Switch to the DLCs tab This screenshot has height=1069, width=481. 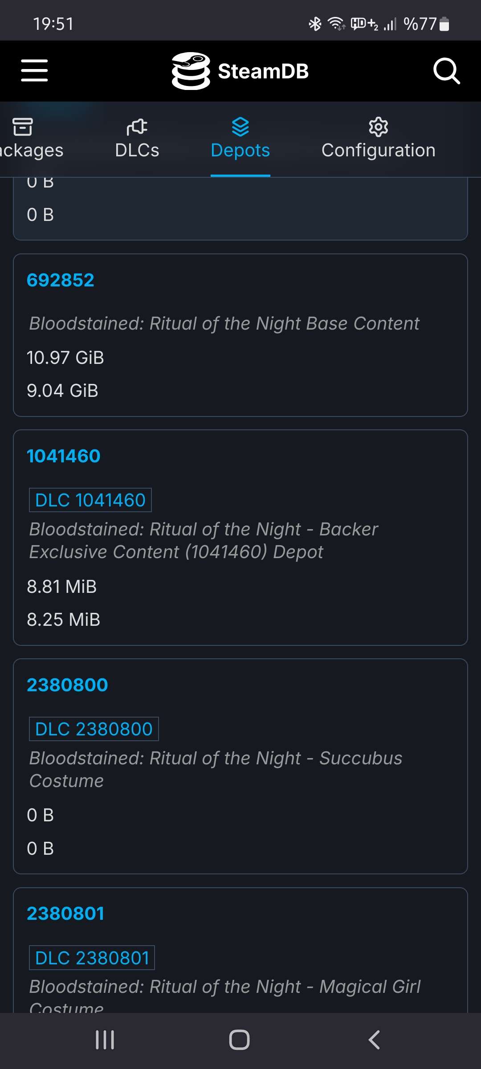pyautogui.click(x=137, y=150)
